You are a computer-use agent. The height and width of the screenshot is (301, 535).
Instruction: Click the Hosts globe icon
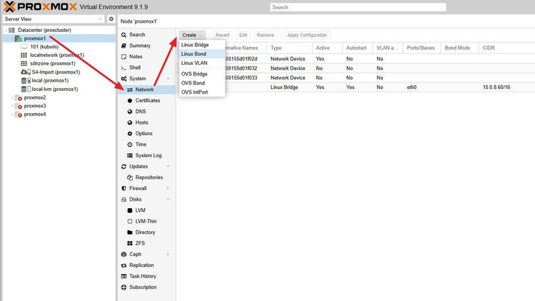130,122
